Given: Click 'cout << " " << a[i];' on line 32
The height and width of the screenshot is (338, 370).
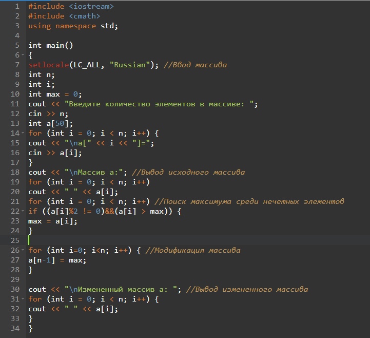Looking at the screenshot, I should tap(73, 309).
